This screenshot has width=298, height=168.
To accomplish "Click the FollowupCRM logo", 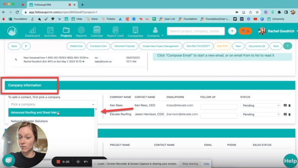I will coord(12,31).
